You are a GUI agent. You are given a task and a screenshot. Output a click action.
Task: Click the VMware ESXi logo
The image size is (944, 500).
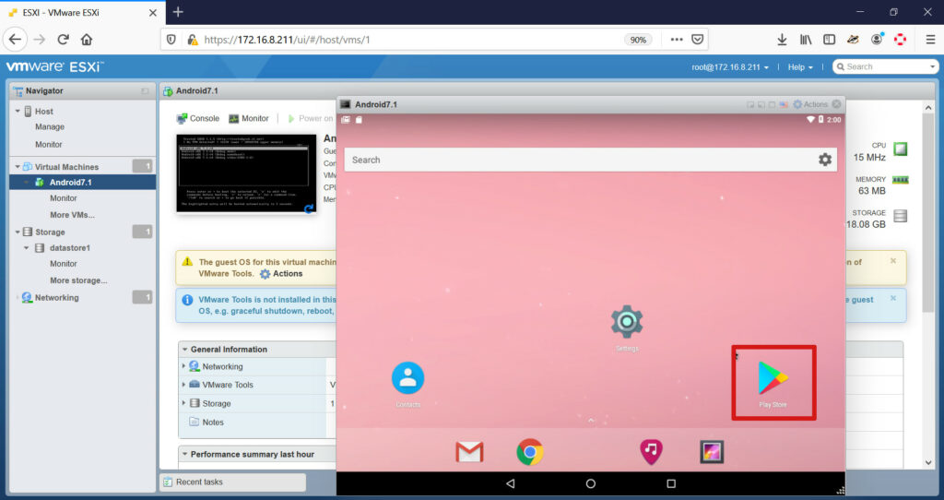coord(54,66)
